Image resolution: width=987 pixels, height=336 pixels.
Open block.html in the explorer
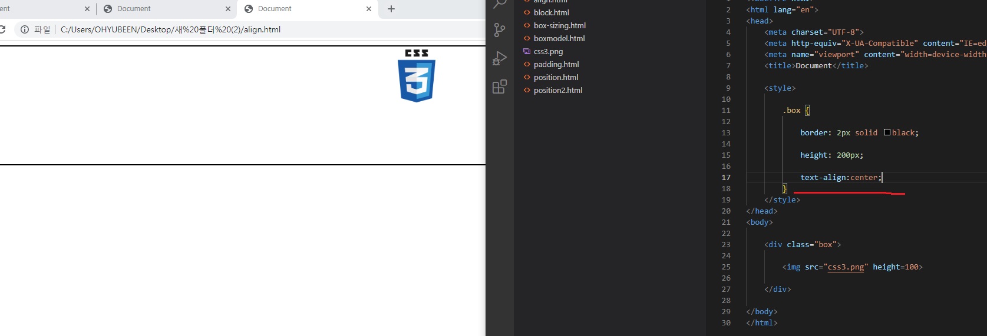click(551, 12)
